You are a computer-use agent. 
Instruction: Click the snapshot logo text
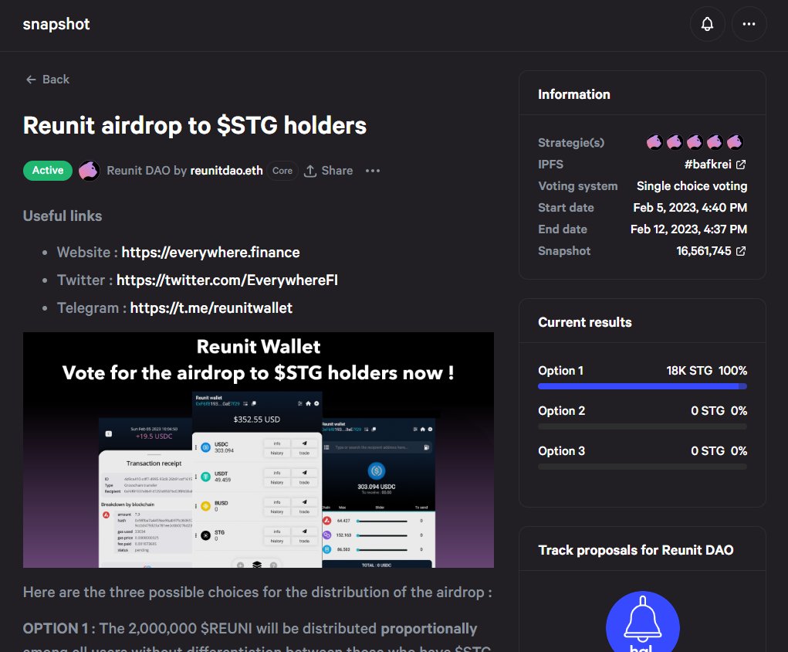coord(56,24)
